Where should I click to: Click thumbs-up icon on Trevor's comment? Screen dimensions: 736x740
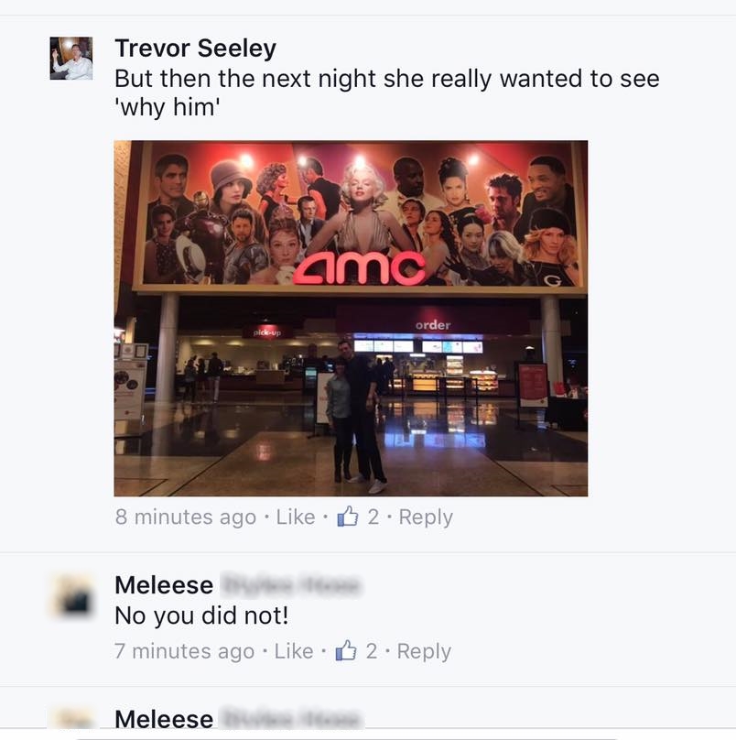(x=348, y=516)
